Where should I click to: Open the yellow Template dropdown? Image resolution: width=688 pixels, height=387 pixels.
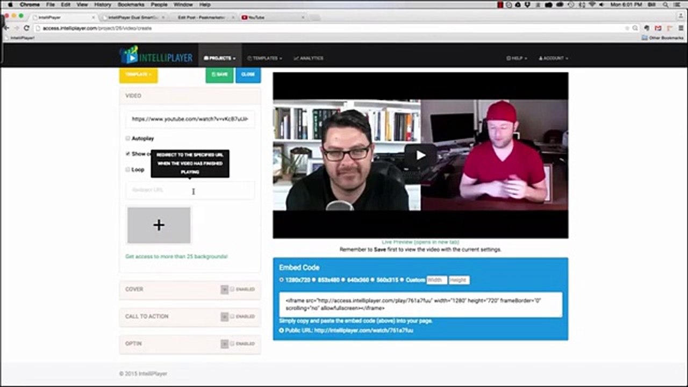[x=138, y=74]
